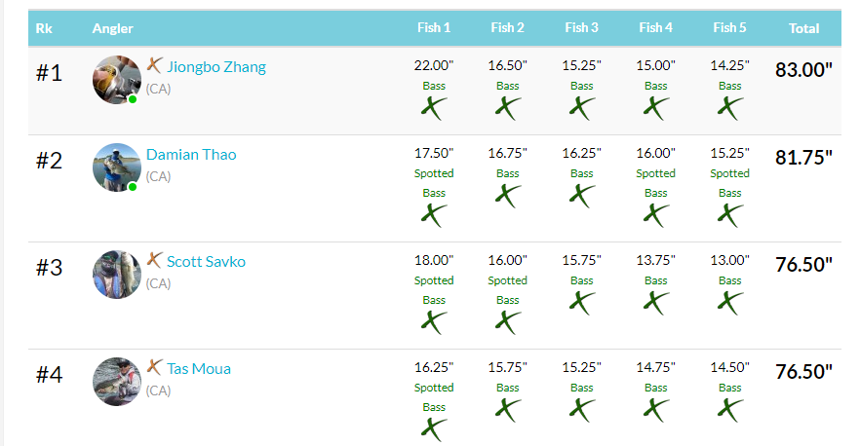Visit Scott Savko's profile link

[206, 262]
